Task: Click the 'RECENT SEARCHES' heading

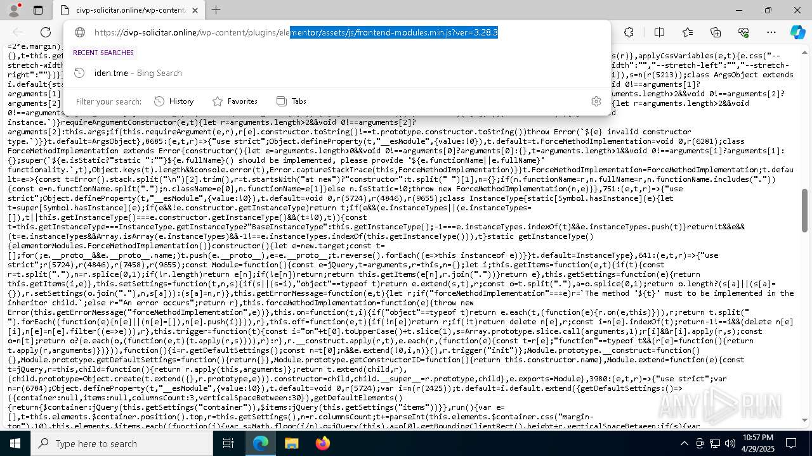Action: pyautogui.click(x=103, y=53)
